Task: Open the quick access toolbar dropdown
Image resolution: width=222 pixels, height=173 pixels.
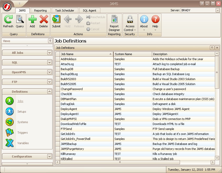Action: point(19,3)
